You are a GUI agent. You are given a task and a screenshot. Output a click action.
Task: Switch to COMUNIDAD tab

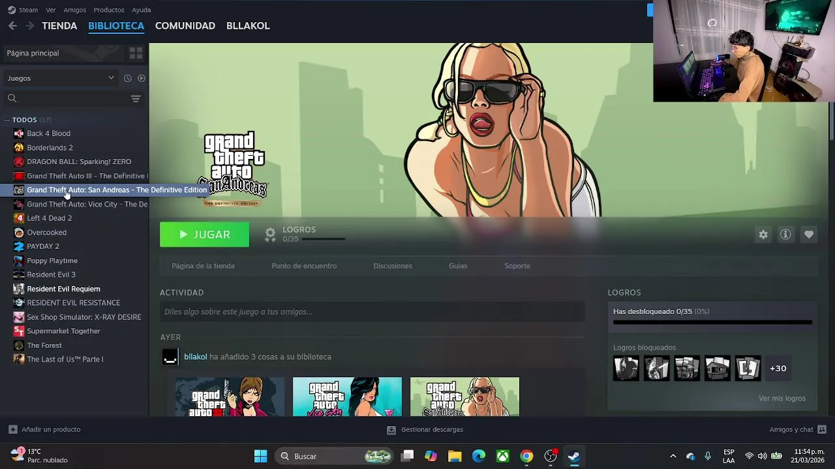click(x=185, y=26)
